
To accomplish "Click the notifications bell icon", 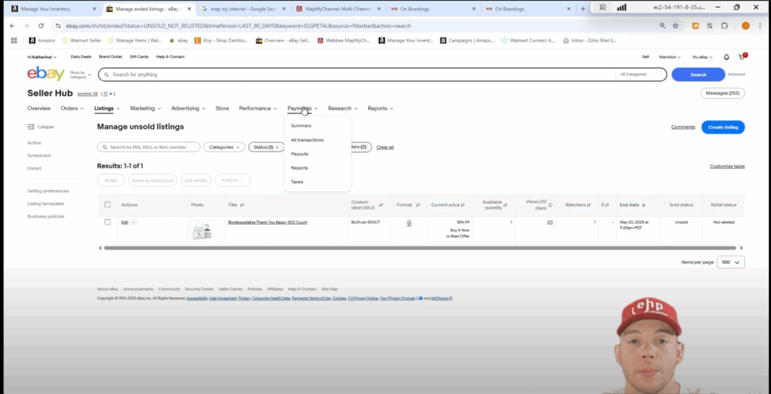I will click(x=726, y=57).
